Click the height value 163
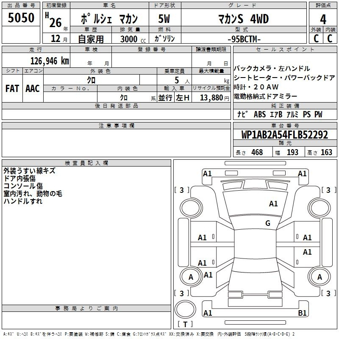 (x=326, y=152)
